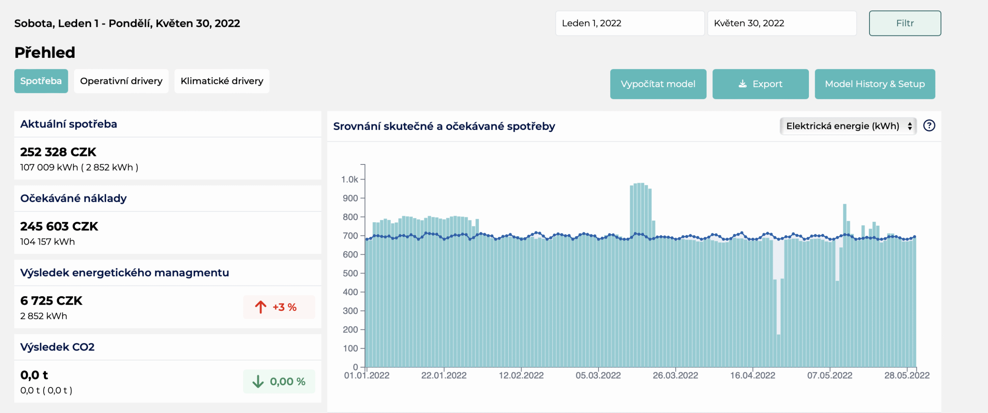This screenshot has width=988, height=413.
Task: Open Model History & Setup
Action: (x=875, y=84)
